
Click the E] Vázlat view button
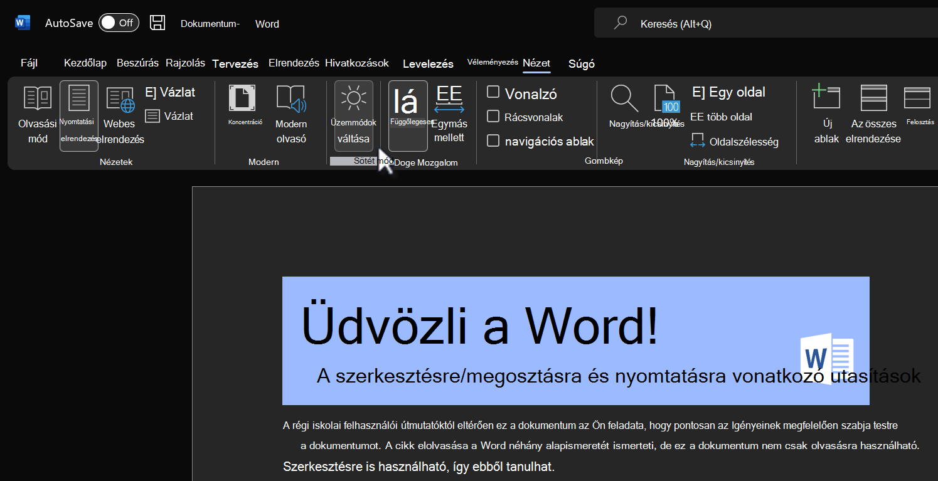coord(170,92)
